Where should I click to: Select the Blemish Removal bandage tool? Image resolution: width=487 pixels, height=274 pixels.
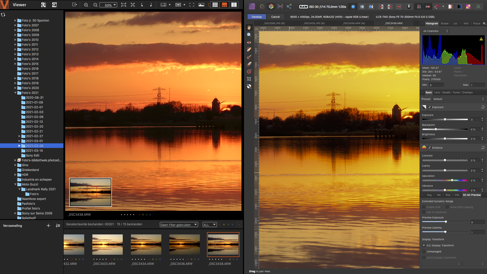point(249,49)
